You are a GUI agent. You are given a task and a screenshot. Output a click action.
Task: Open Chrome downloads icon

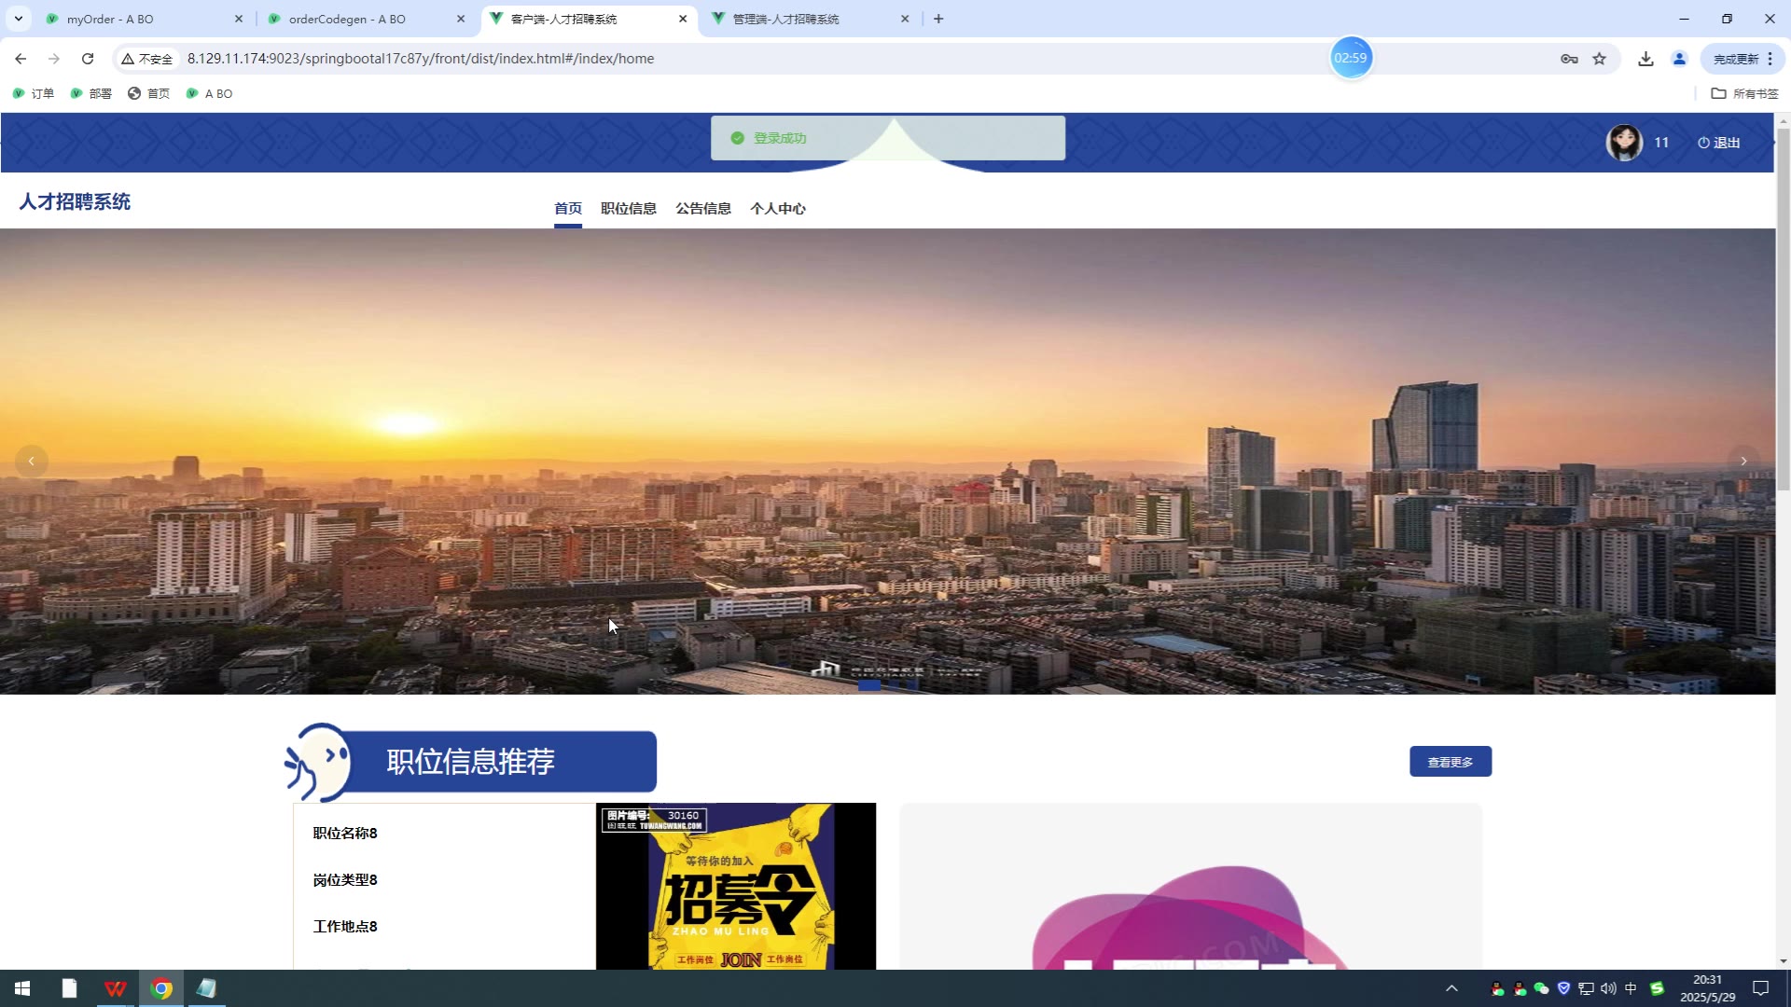(x=1645, y=59)
